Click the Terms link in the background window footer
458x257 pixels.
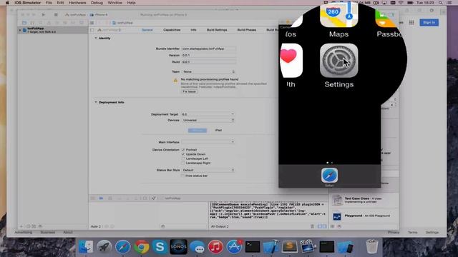[412, 232]
